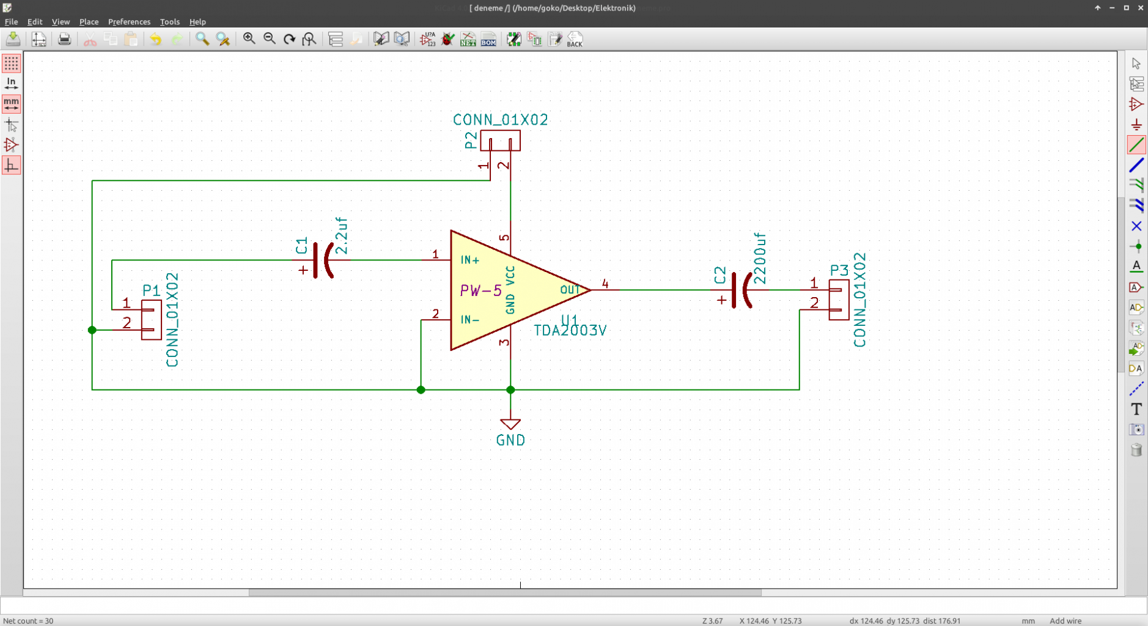This screenshot has height=626, width=1148.
Task: Toggle the cursor shape option
Action: click(x=12, y=125)
